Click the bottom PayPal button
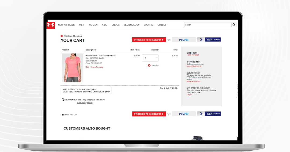The height and width of the screenshot is (152, 290). (184, 114)
